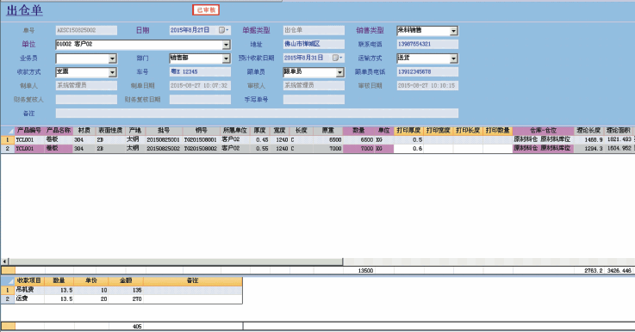The width and height of the screenshot is (635, 332).
Task: Click the 金额 column header
Action: click(x=126, y=280)
